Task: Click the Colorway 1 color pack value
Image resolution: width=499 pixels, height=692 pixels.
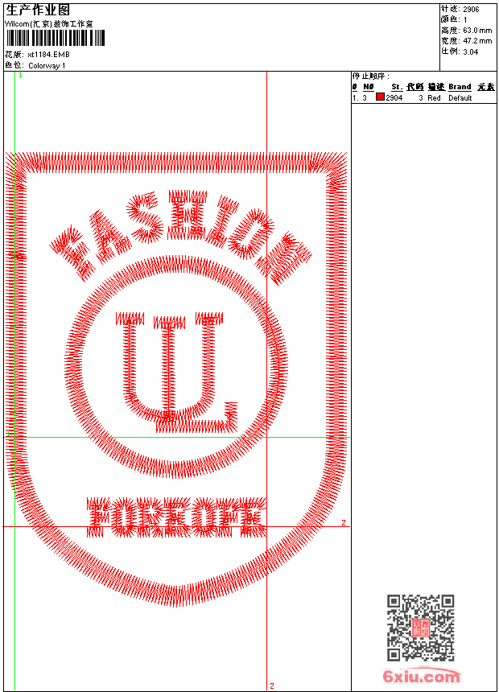Action: tap(47, 66)
